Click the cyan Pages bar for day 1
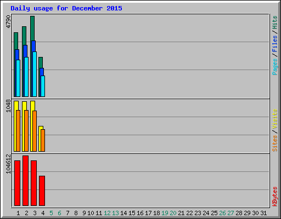Screen dimensions: 281x219 pos(18,78)
